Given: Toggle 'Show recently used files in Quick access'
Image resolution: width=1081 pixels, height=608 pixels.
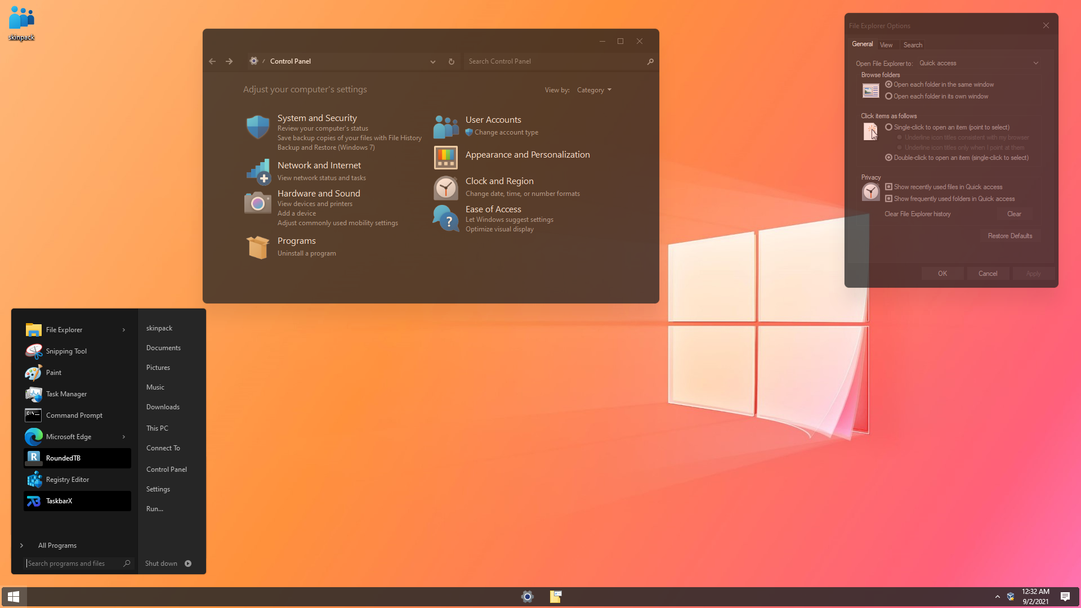Looking at the screenshot, I should 888,187.
